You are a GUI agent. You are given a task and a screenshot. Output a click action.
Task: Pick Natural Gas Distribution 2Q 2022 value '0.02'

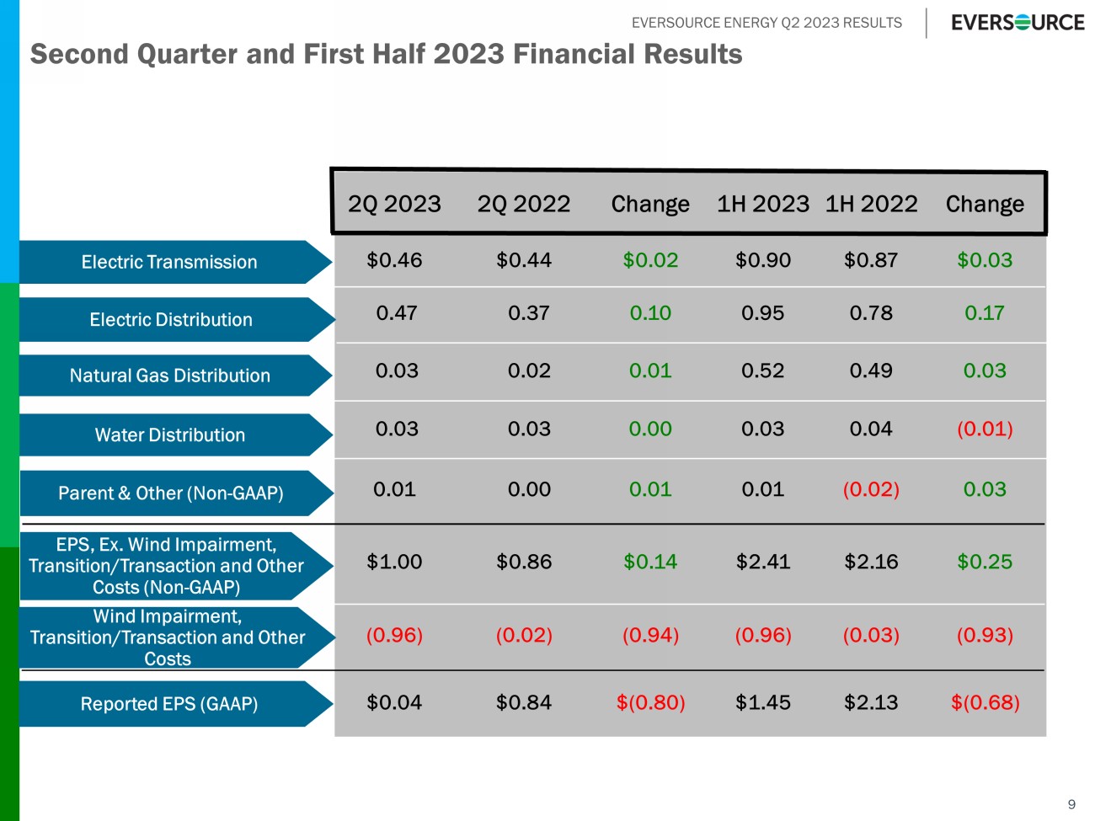coord(529,371)
